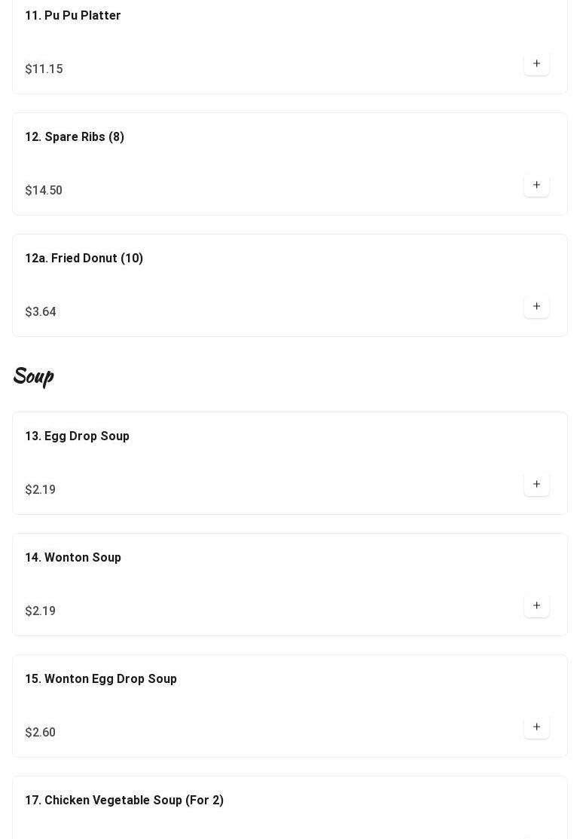The image size is (580, 839).
Task: Add Wonton Egg Drop Soup with plus icon
Action: 536,727
